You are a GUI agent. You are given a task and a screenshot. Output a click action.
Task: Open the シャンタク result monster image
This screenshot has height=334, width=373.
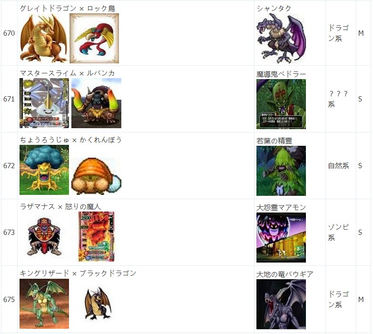coord(281,38)
